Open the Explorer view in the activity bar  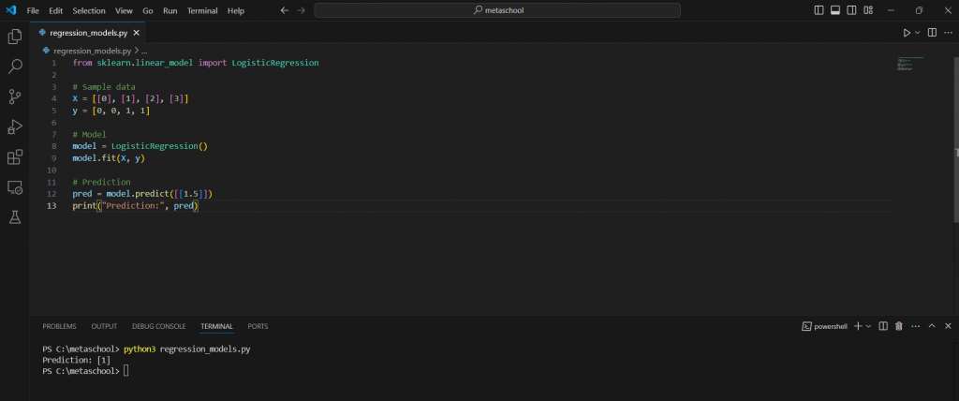tap(15, 37)
